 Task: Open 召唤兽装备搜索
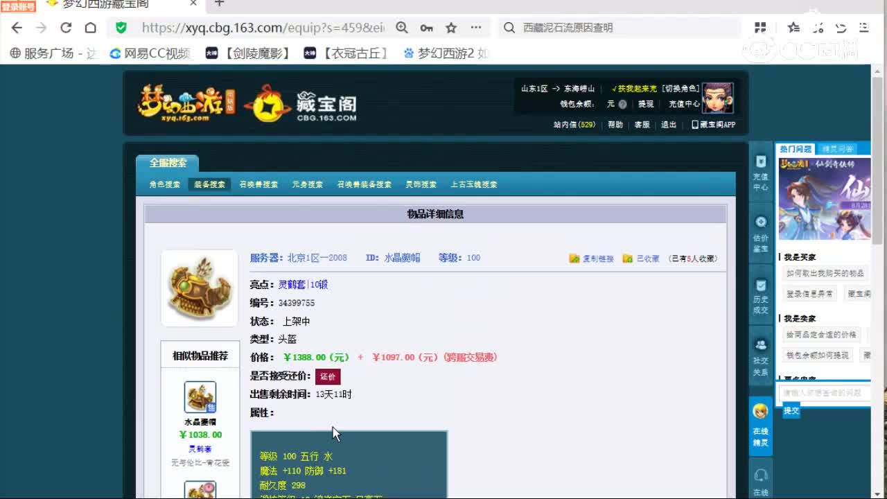[364, 184]
